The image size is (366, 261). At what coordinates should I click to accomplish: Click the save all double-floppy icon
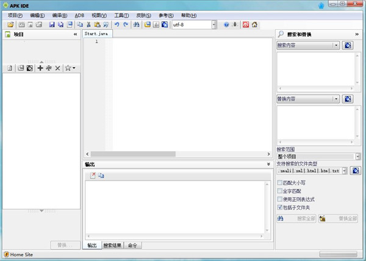[60, 24]
